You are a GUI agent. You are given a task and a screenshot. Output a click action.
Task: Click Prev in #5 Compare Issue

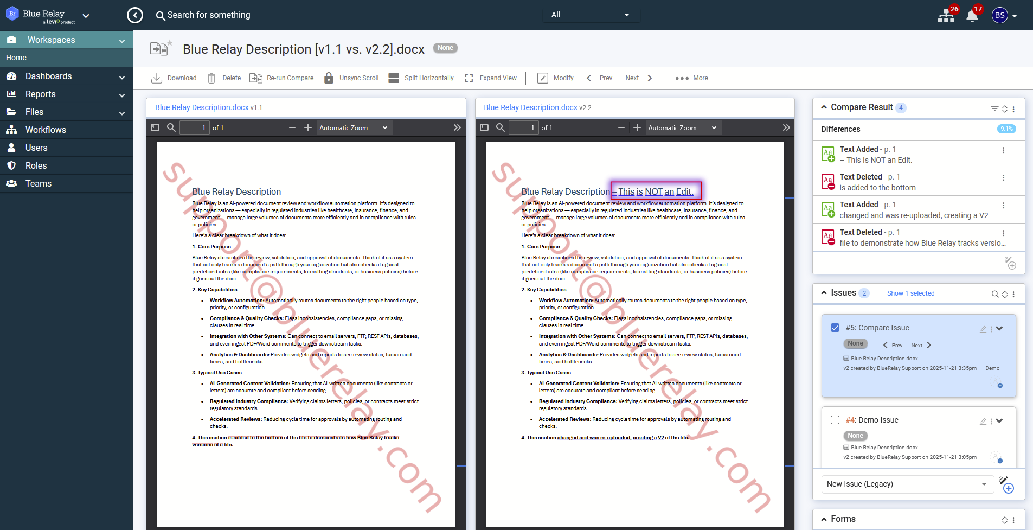pos(893,346)
